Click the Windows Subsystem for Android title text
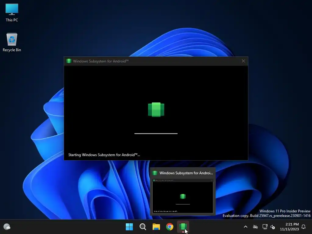 pyautogui.click(x=101, y=61)
